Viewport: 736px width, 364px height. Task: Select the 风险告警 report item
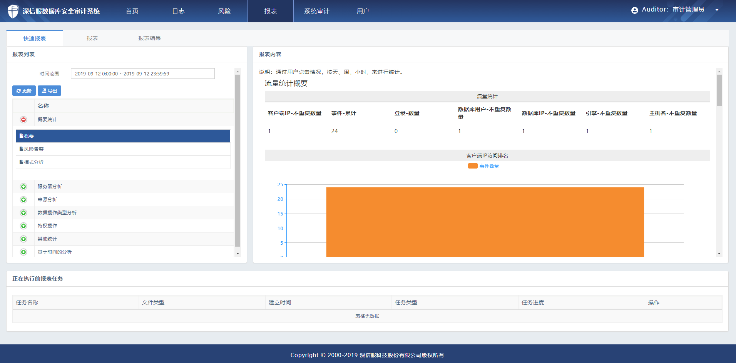click(x=34, y=149)
